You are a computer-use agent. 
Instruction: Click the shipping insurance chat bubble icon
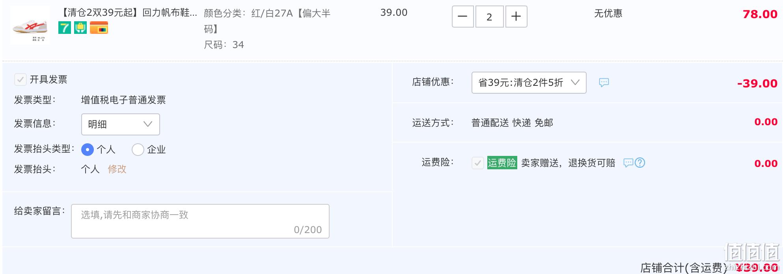[628, 163]
